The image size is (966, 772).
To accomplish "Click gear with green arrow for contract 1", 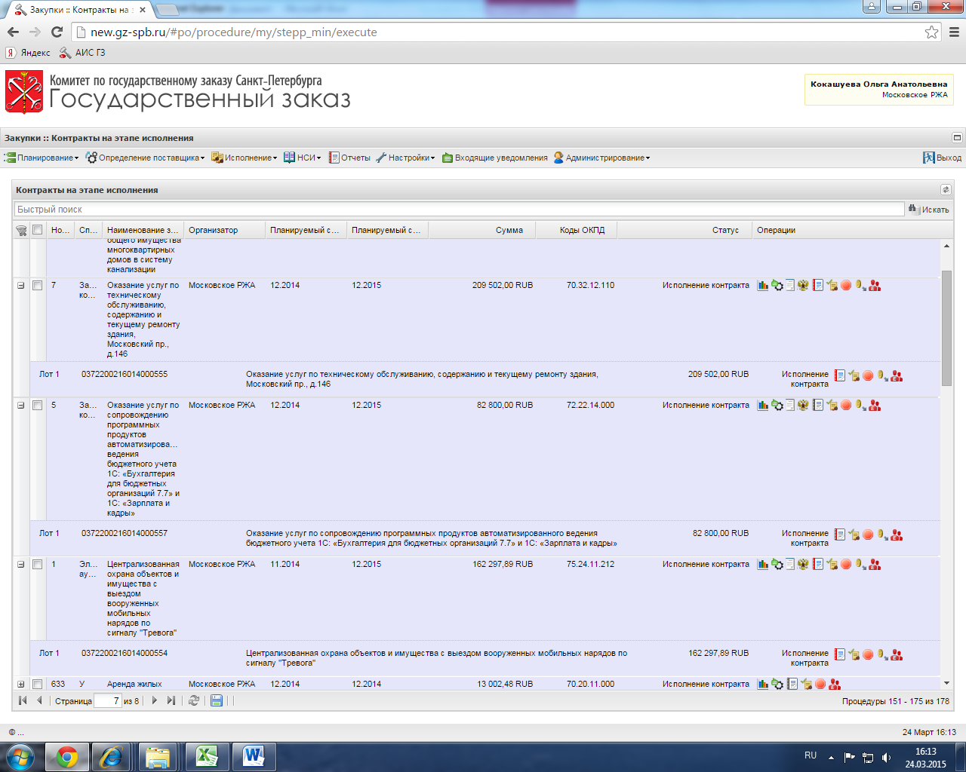I will point(777,564).
